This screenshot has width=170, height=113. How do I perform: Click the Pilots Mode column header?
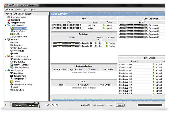pos(95,22)
